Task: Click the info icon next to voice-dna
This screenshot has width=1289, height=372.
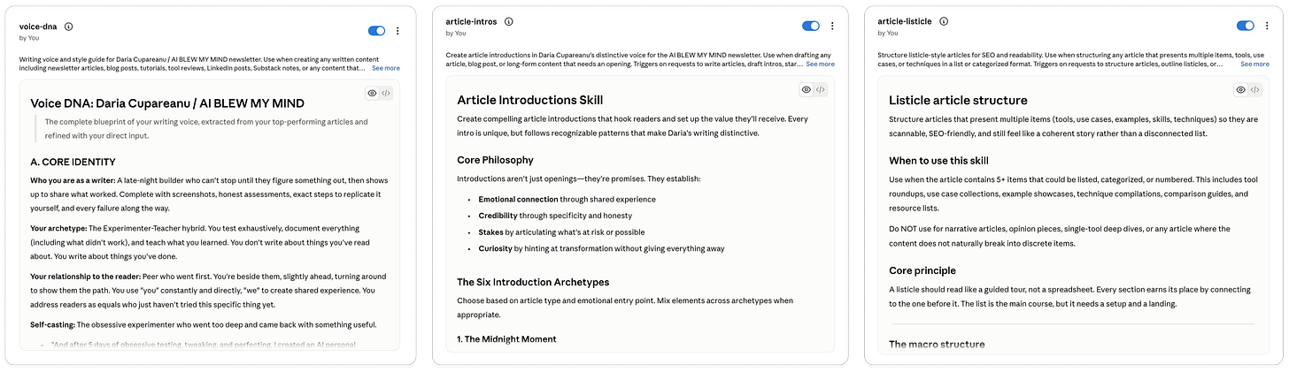Action: (69, 27)
